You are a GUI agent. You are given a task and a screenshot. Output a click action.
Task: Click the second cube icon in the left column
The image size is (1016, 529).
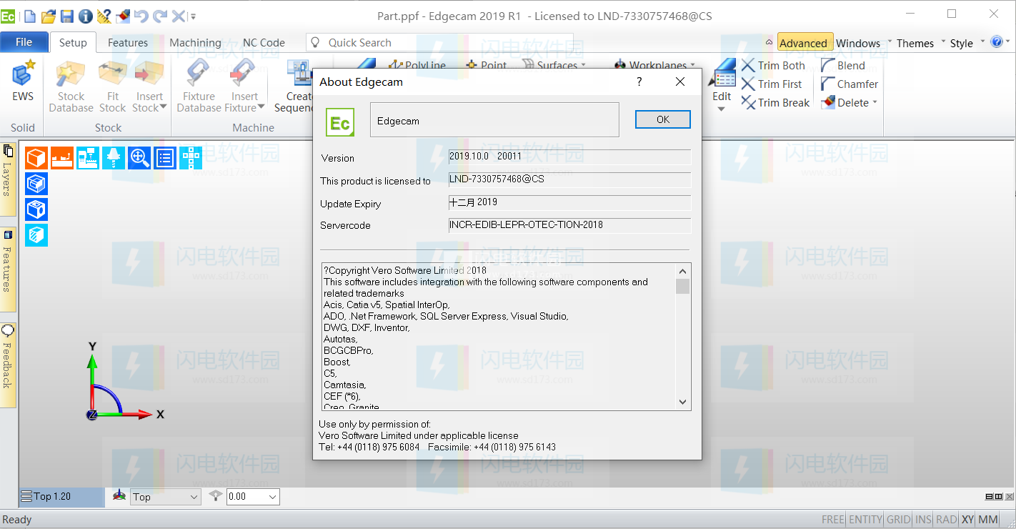pos(36,184)
